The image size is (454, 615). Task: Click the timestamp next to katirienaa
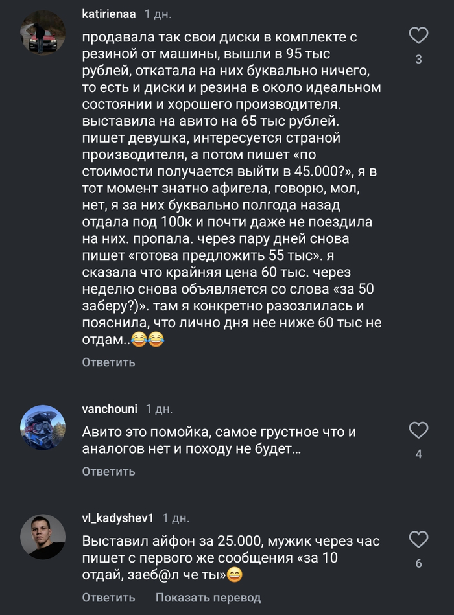158,14
